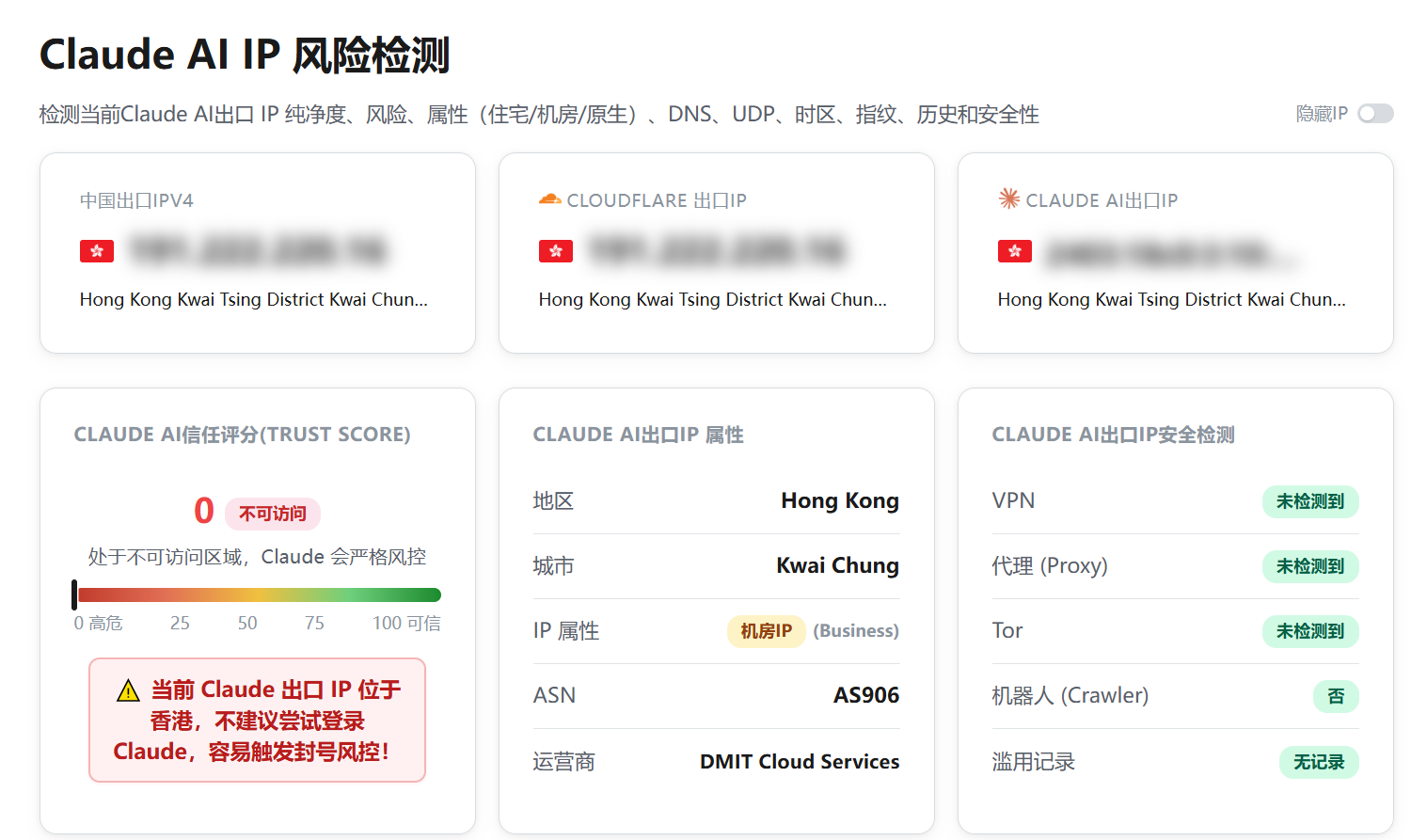Click the blurred IP in Cloudflare 出口IP card
This screenshot has height=840, width=1411.
click(x=718, y=251)
